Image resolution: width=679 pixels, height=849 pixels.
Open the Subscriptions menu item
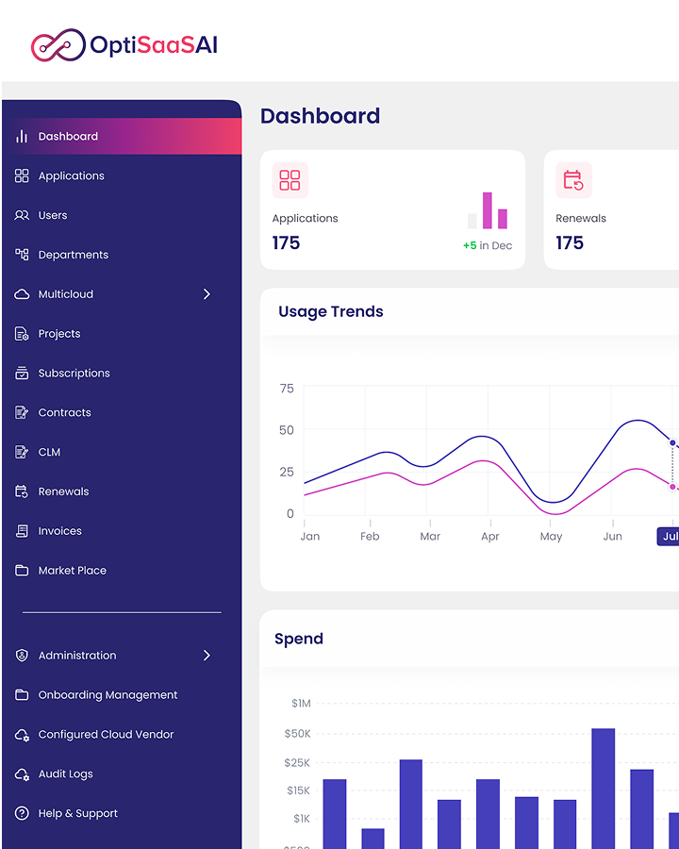122,373
